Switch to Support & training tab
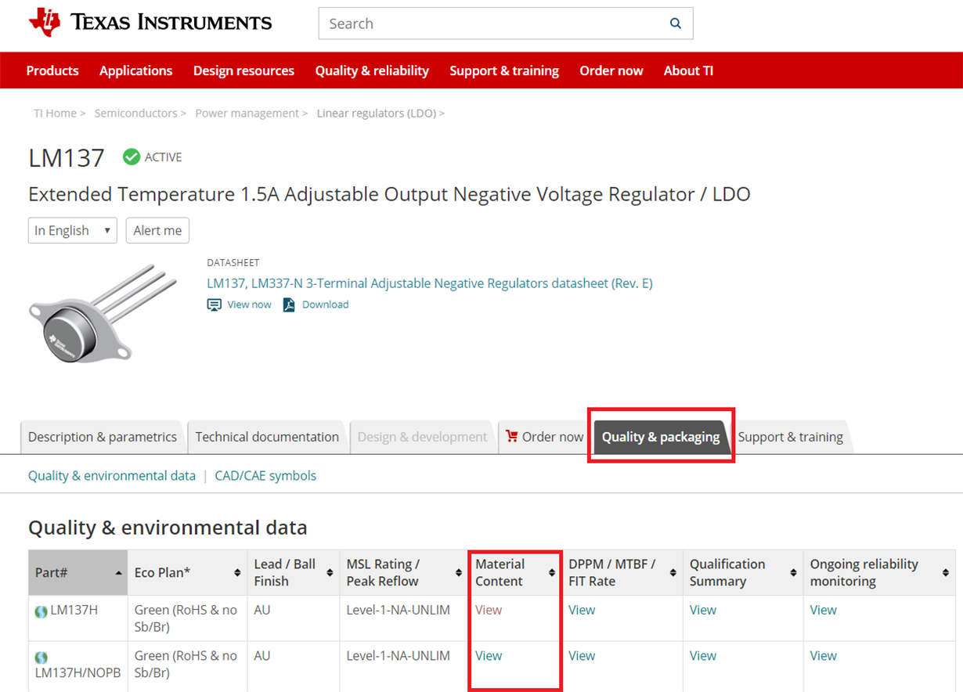Image resolution: width=963 pixels, height=692 pixels. [x=791, y=437]
